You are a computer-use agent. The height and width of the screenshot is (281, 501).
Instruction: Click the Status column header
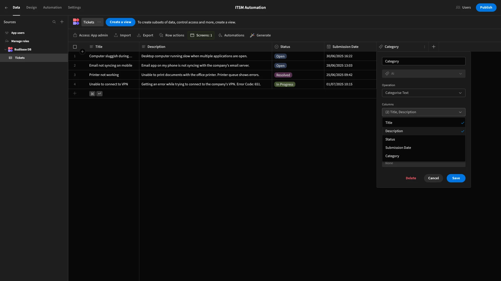[298, 47]
